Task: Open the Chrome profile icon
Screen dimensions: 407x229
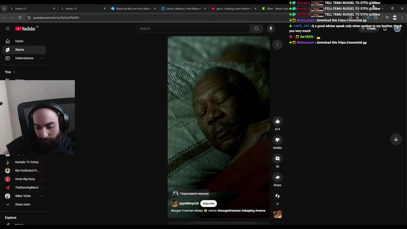Action: pyautogui.click(x=395, y=17)
